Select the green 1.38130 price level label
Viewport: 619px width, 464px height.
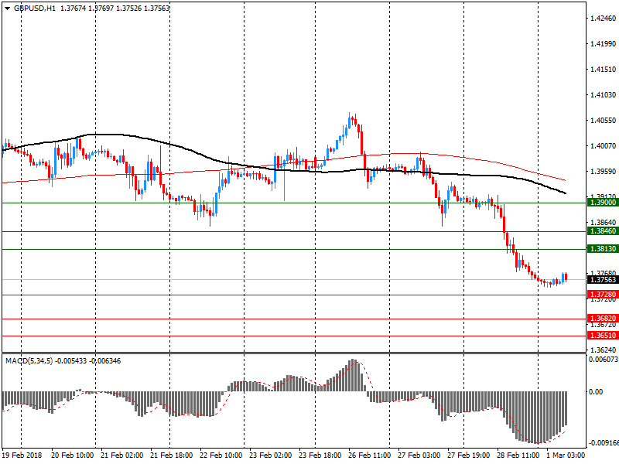click(602, 249)
